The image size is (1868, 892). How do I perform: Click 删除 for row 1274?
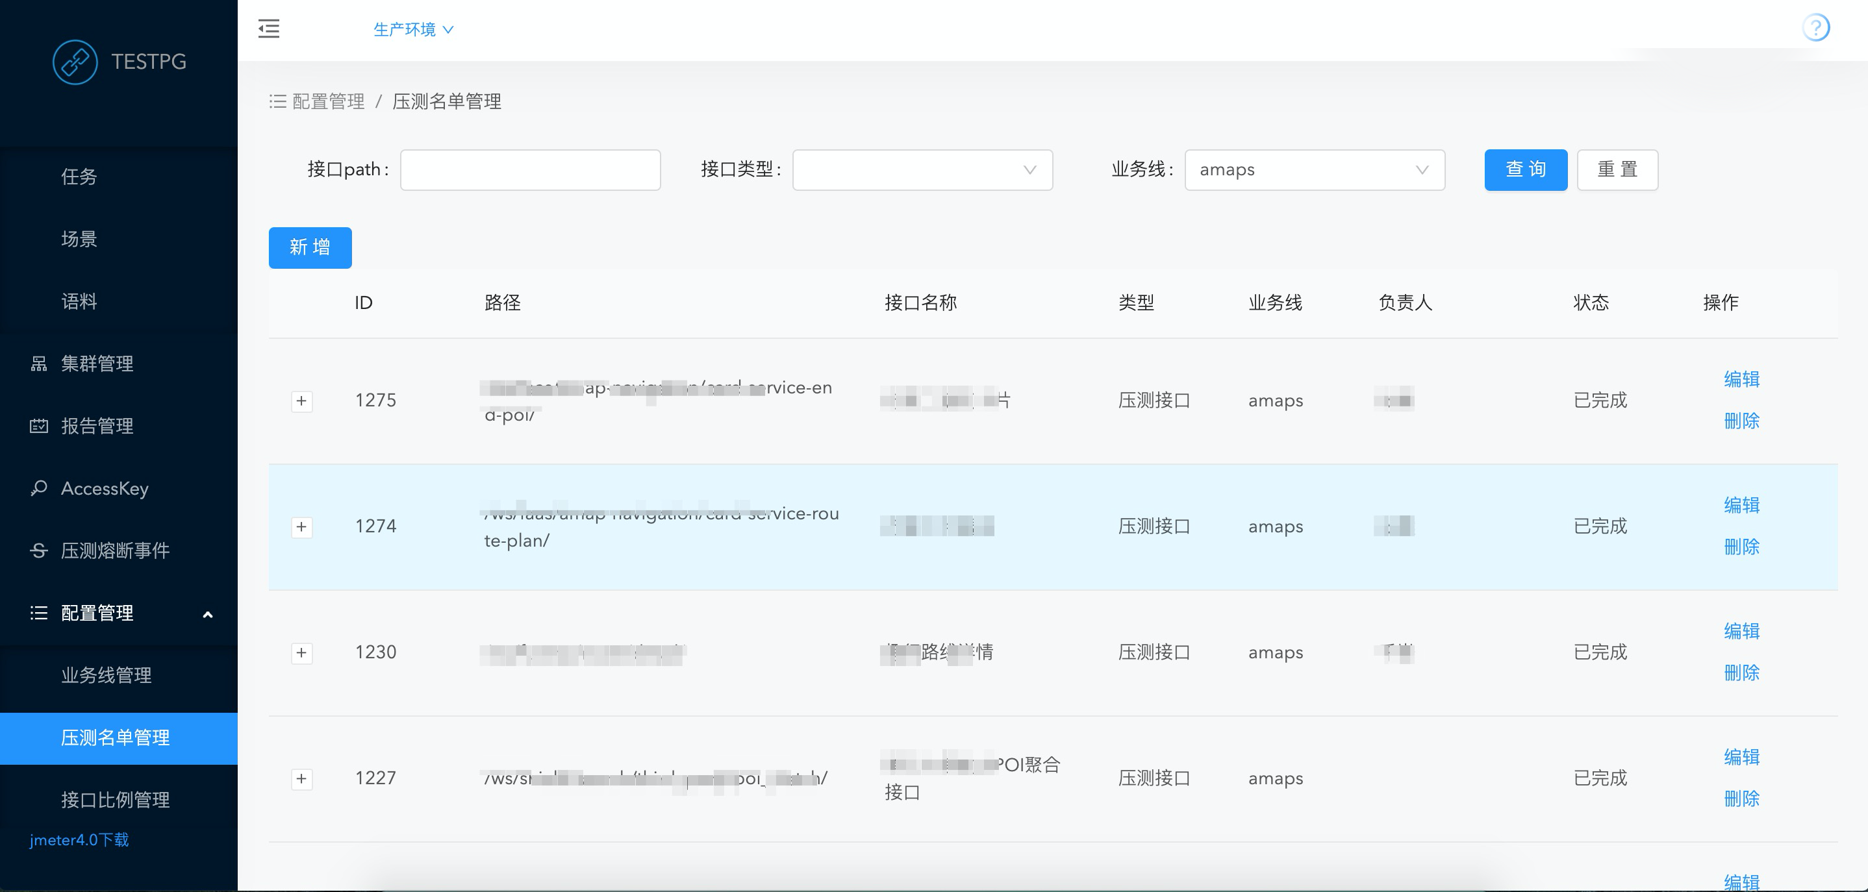pos(1741,547)
